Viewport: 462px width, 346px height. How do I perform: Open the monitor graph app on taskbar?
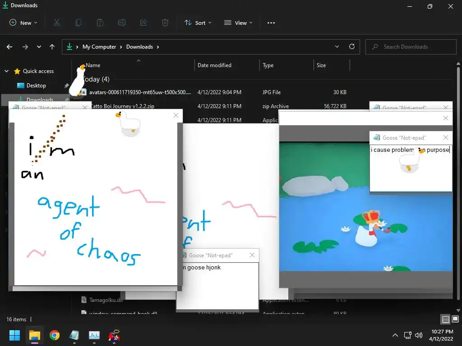94,335
